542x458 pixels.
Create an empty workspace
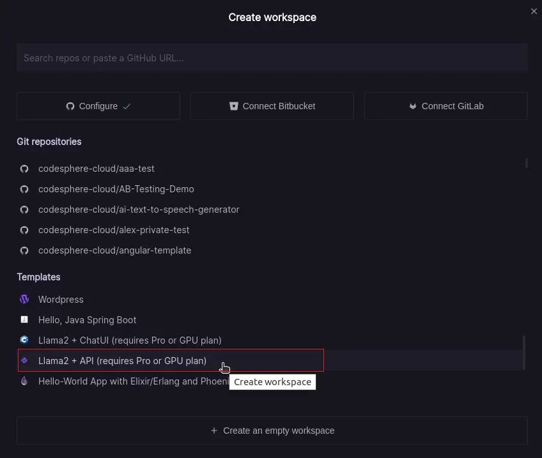point(272,430)
